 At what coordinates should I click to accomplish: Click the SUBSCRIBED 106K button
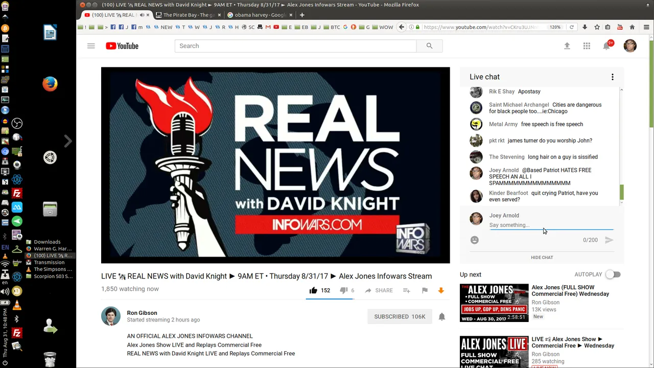[x=400, y=316]
